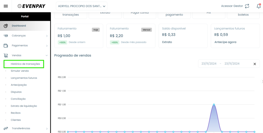Click the transações shortcut card
Viewport: 263px width, 133px height.
[x=71, y=15]
